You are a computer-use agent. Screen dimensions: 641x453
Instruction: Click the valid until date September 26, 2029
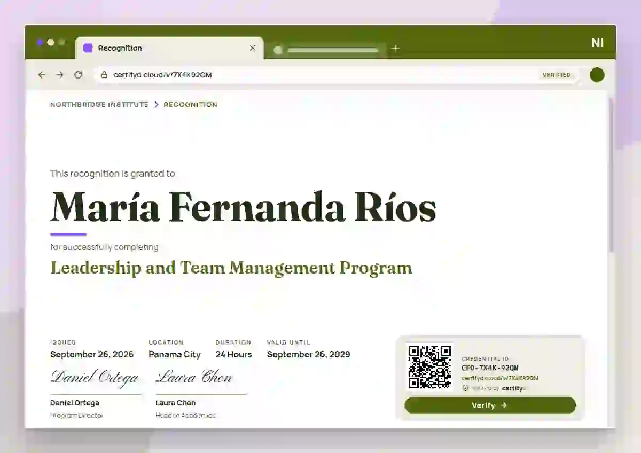pos(309,354)
